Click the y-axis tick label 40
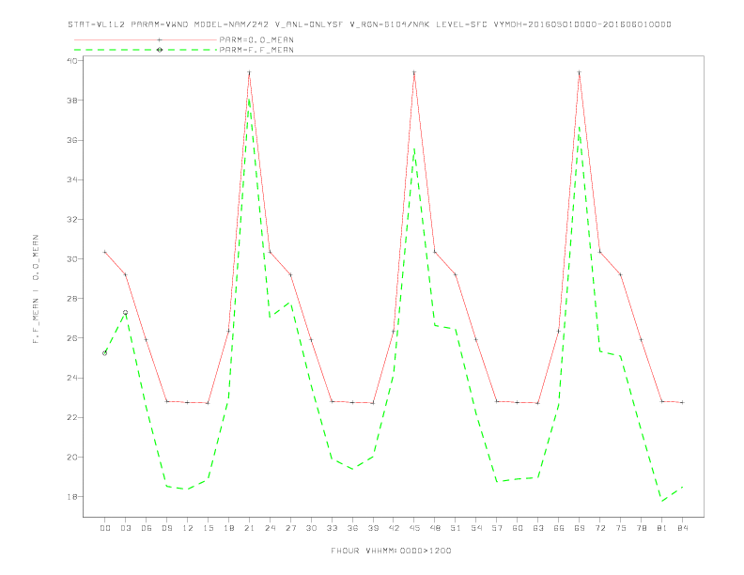This screenshot has height=575, width=744. pyautogui.click(x=72, y=61)
